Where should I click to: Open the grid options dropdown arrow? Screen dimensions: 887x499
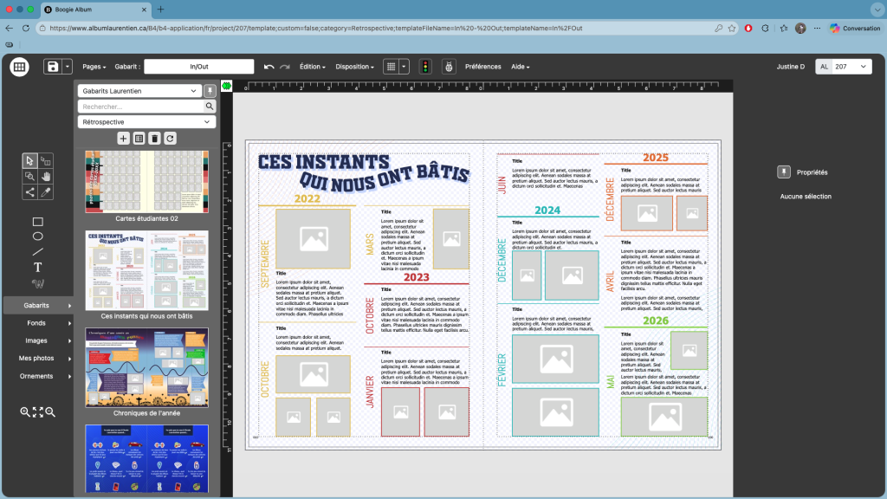pyautogui.click(x=404, y=67)
